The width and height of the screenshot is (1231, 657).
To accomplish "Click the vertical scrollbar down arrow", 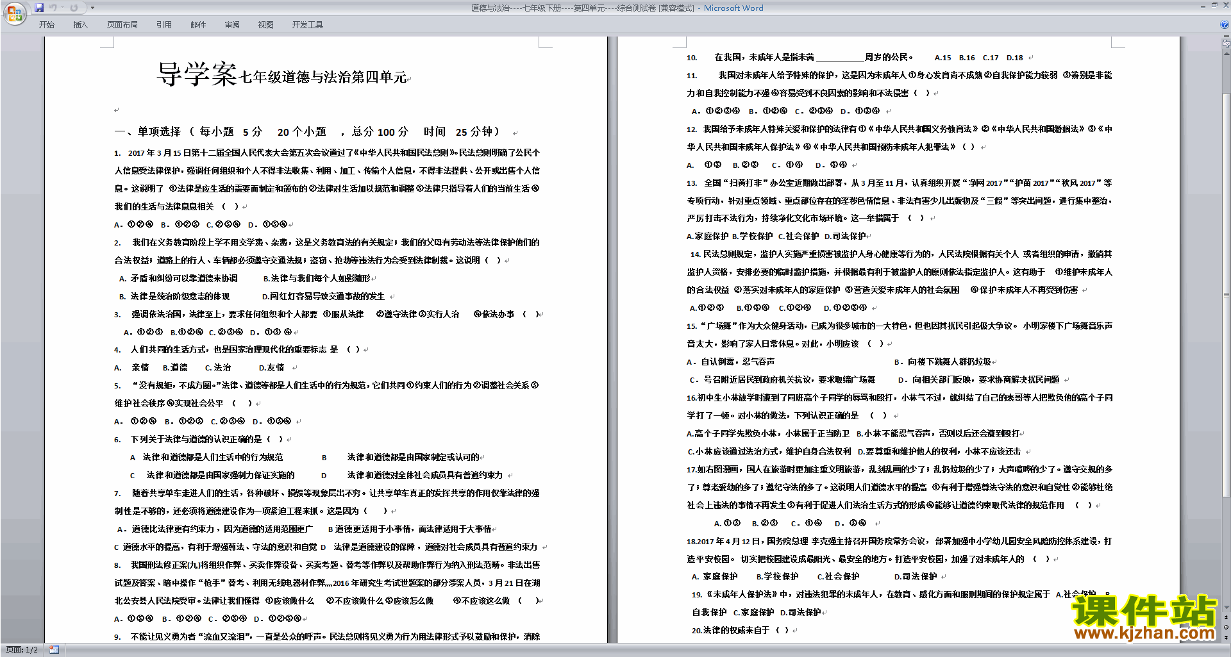I will (x=1226, y=607).
